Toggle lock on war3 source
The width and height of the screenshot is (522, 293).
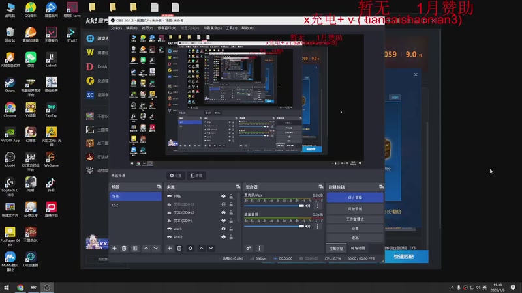coord(231,229)
